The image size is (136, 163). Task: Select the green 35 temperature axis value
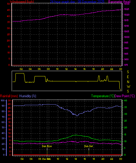tap(125, 107)
